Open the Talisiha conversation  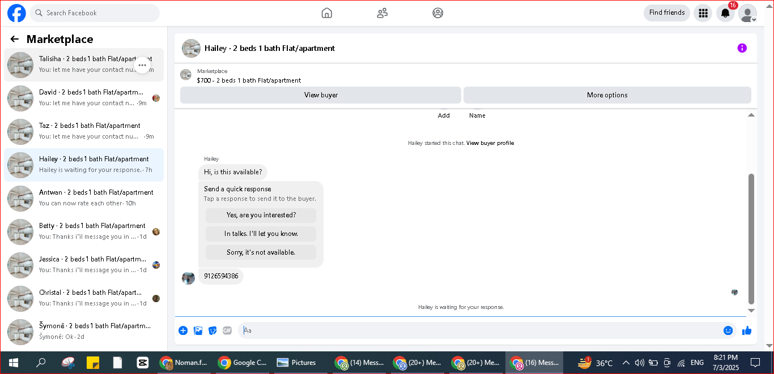pos(84,65)
